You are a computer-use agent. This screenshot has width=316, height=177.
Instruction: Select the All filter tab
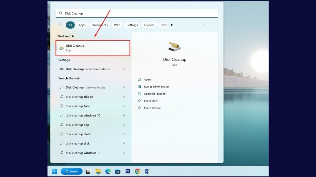(x=70, y=25)
